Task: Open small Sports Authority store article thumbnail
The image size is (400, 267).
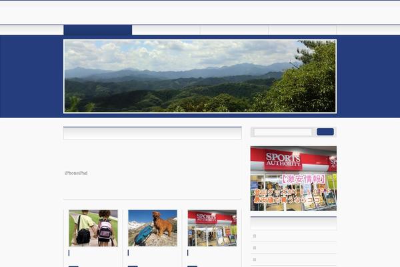Action: 212,228
